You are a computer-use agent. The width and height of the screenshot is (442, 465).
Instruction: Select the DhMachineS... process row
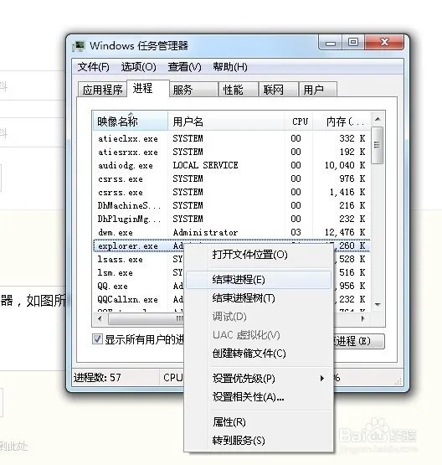click(231, 205)
